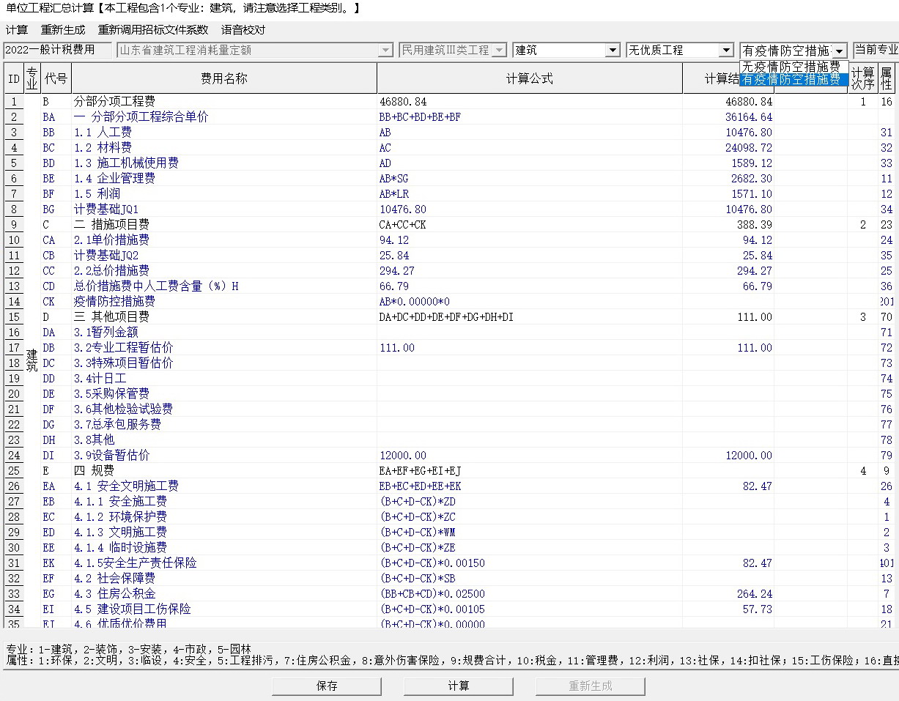Click the 2.2总价措施费 cell
899x701 pixels.
pos(224,271)
